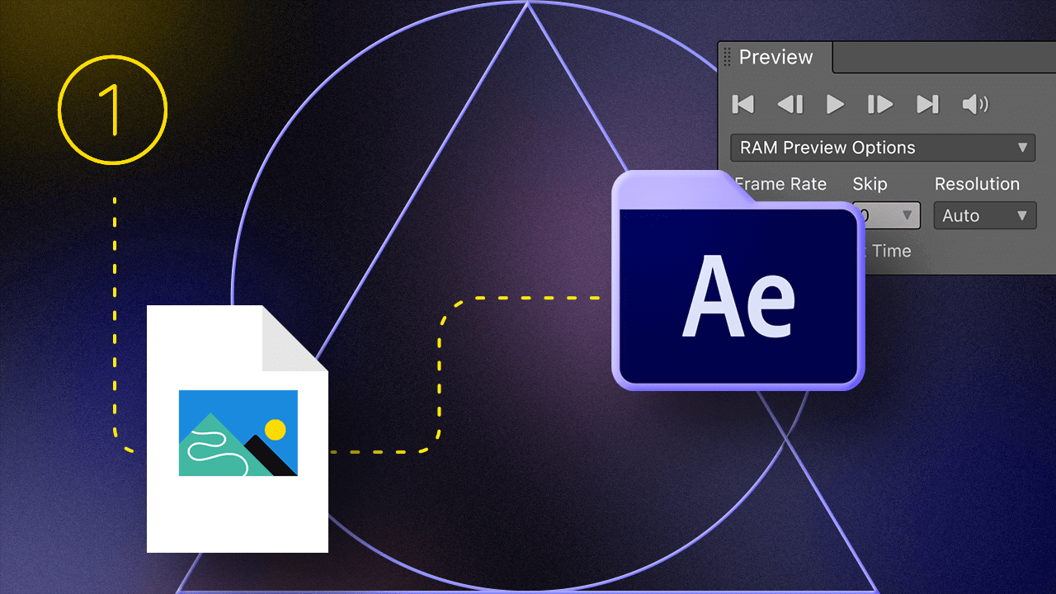Open the Resolution Auto dropdown
The height and width of the screenshot is (594, 1056).
[x=985, y=215]
